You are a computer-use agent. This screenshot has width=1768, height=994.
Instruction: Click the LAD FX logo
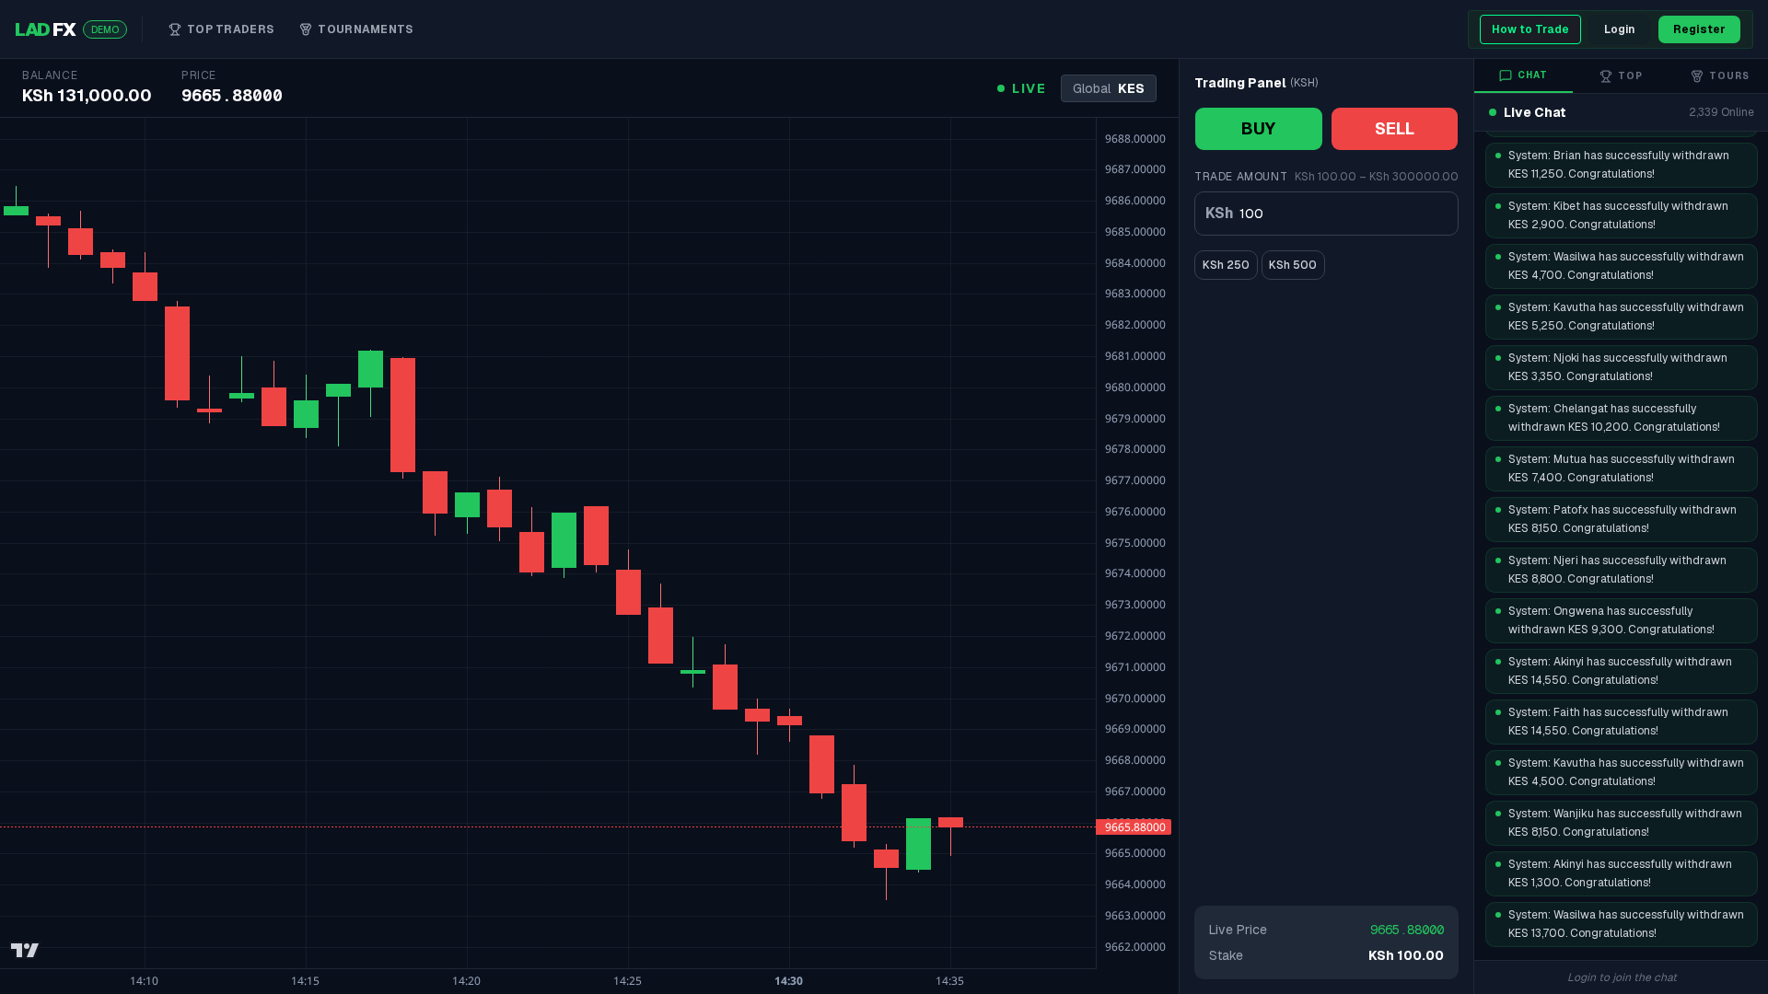45,29
